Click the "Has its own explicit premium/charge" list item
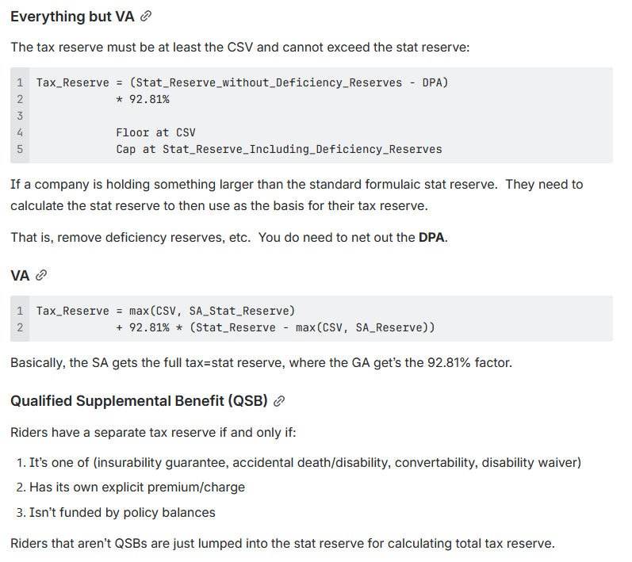Viewport: 632px width, 562px height. click(x=136, y=487)
